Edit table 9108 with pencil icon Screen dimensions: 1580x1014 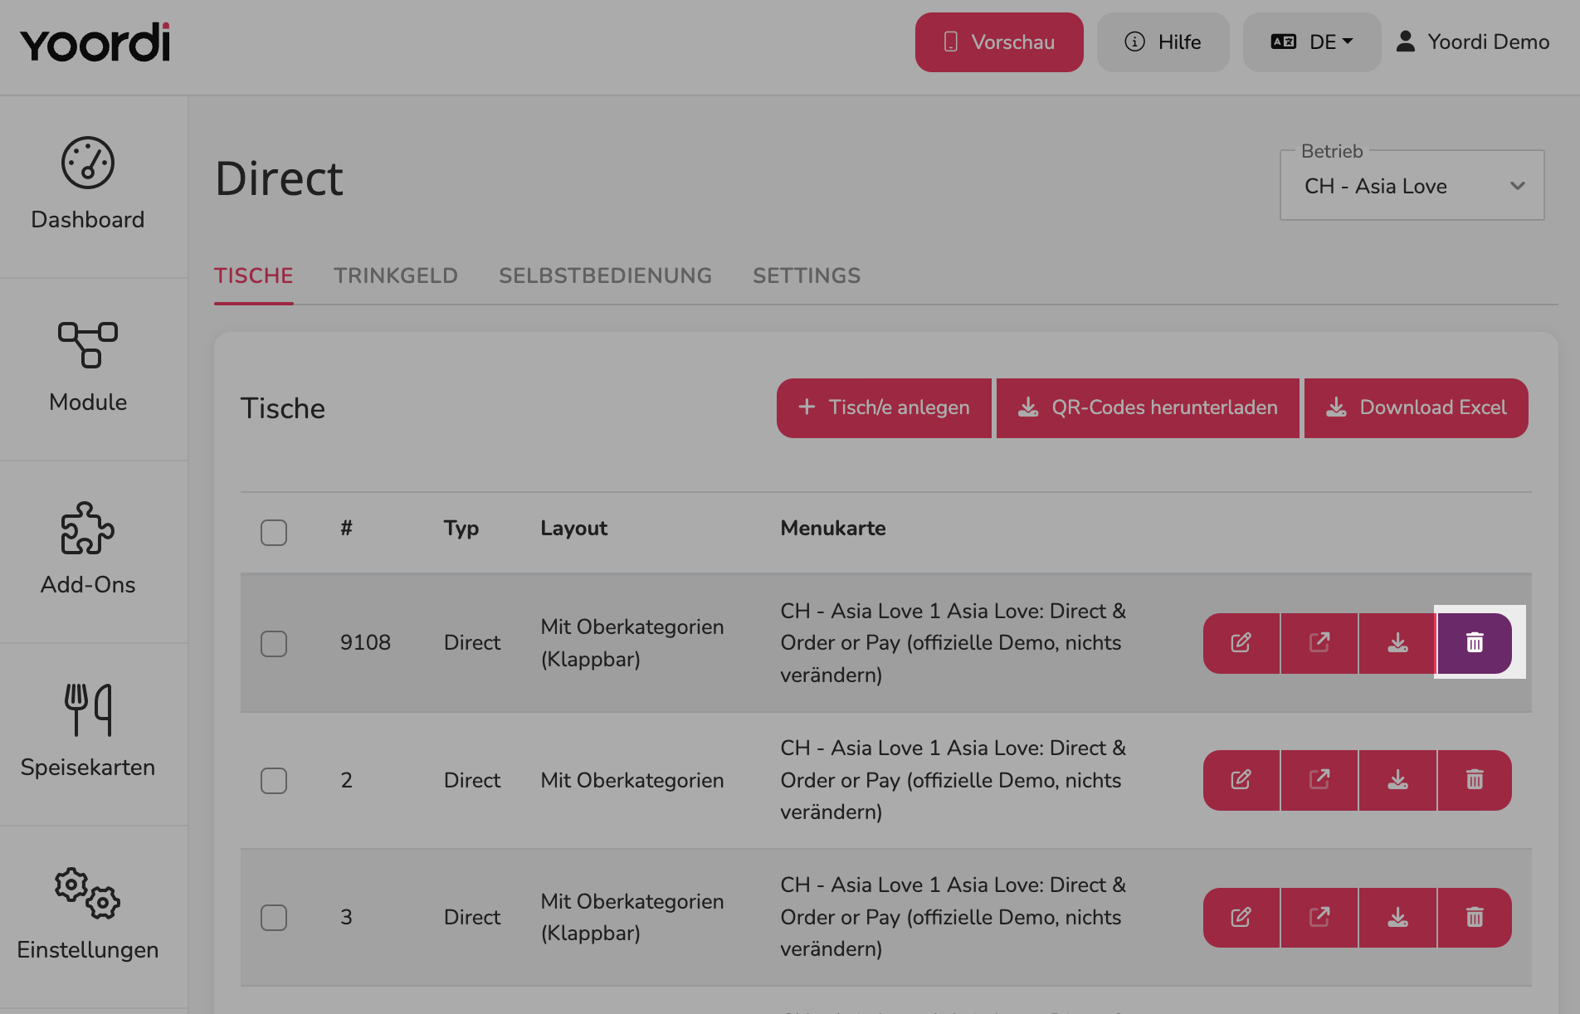pos(1241,643)
